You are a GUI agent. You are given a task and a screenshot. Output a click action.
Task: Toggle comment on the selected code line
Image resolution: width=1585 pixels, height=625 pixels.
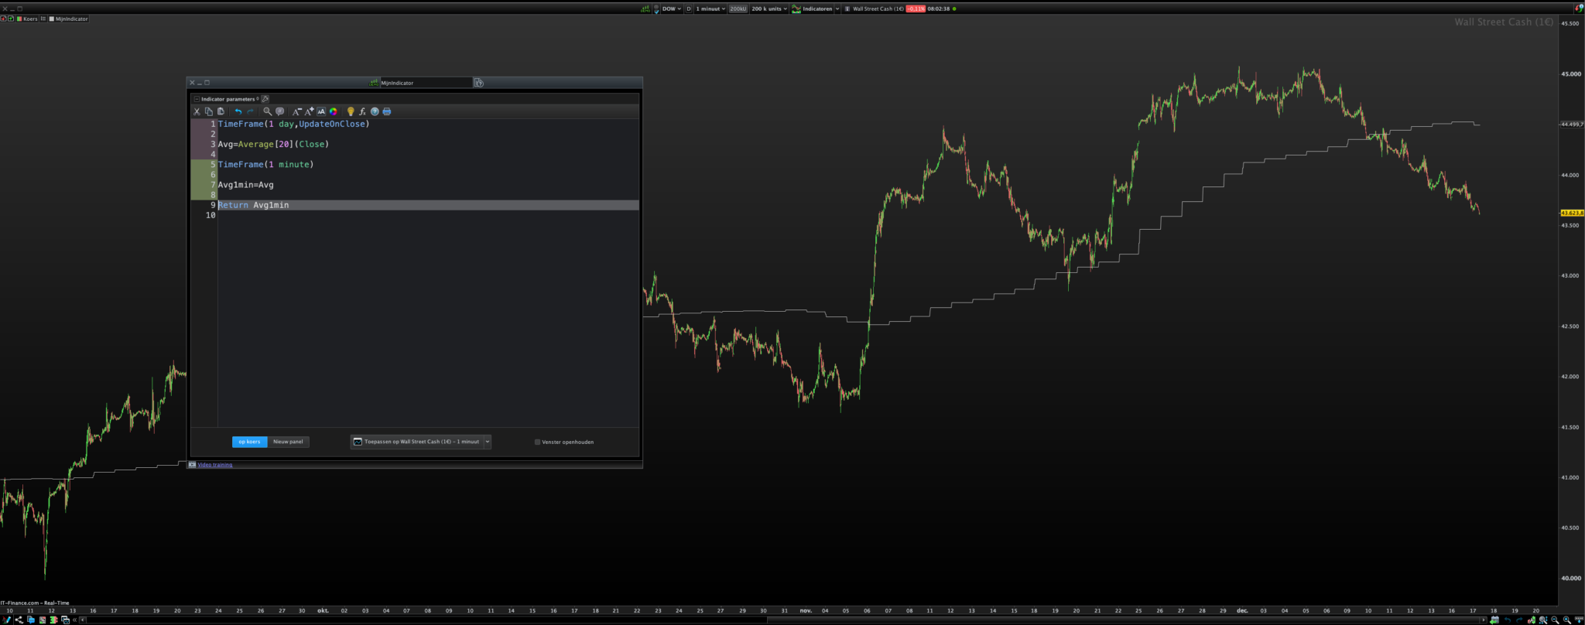(279, 111)
